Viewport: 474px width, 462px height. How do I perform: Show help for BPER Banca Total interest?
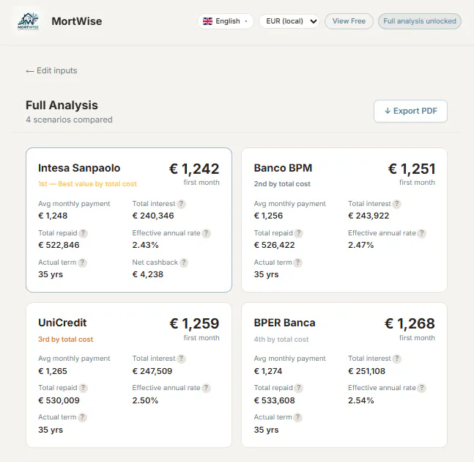pos(397,359)
